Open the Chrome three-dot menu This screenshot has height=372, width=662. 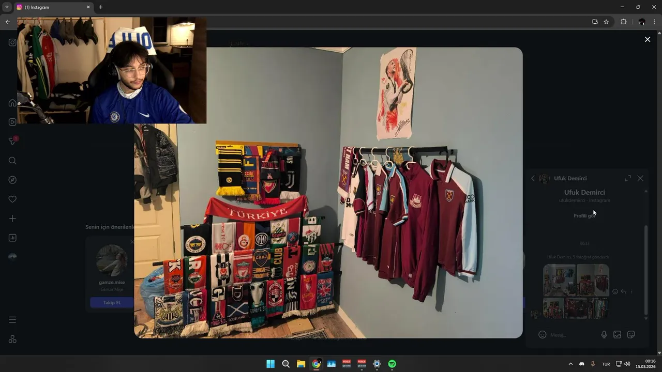click(x=654, y=22)
